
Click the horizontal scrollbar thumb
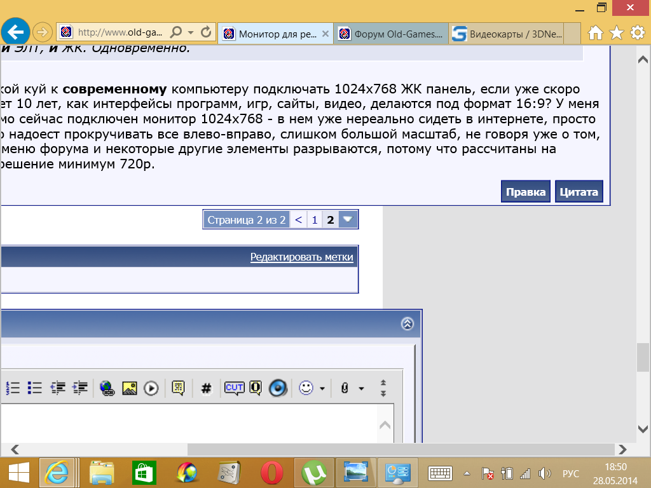point(401,449)
